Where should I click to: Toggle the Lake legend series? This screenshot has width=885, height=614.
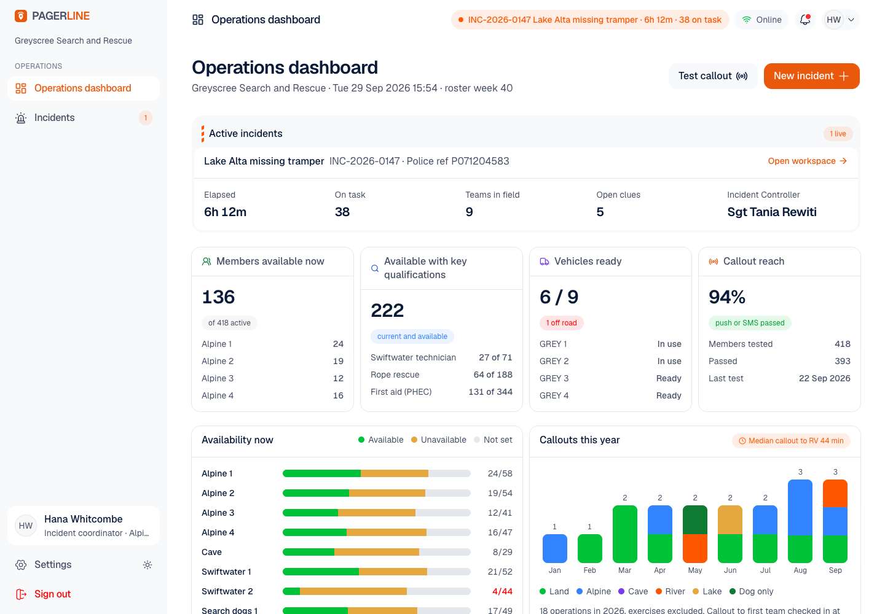(707, 591)
